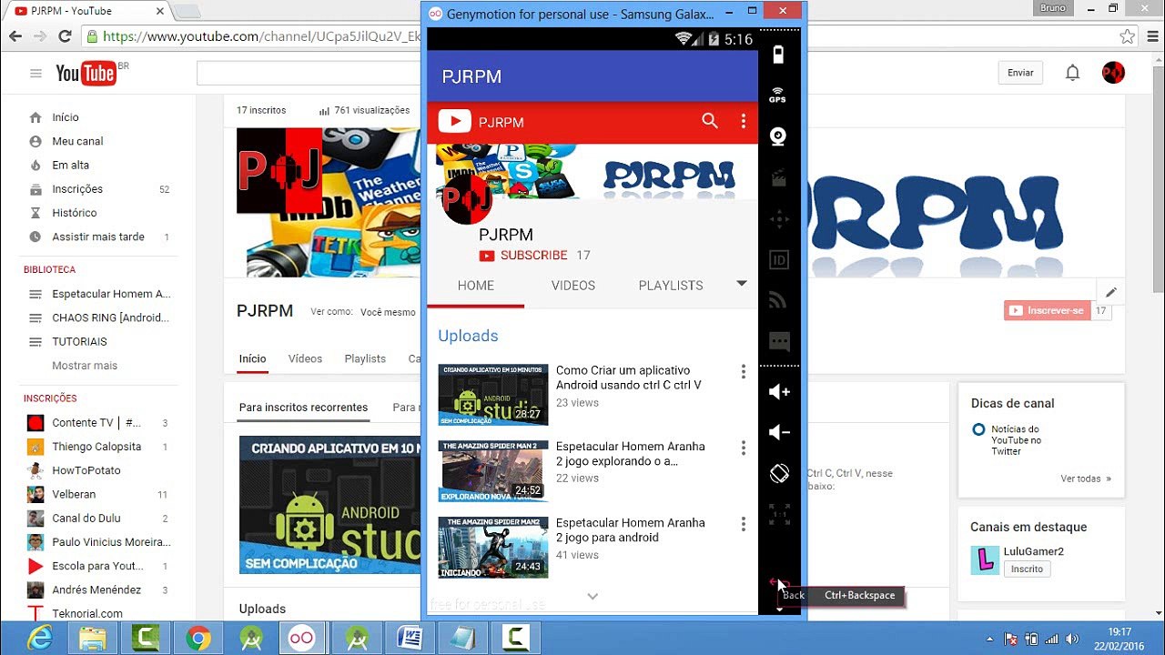Open Genymotion screen capture clapperboard tool
The width and height of the screenshot is (1165, 655).
[x=778, y=177]
